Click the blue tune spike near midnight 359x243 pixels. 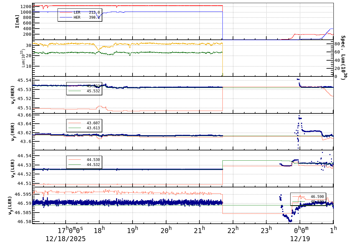[x=299, y=118]
